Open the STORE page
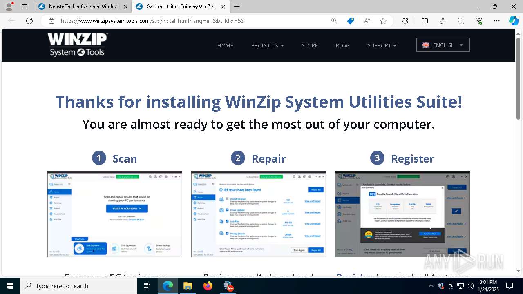Image resolution: width=523 pixels, height=294 pixels. point(310,45)
